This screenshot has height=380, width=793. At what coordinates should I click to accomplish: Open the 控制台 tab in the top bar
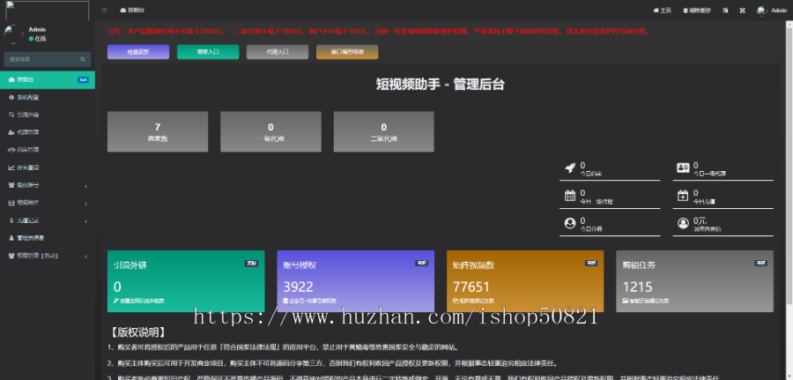[132, 10]
